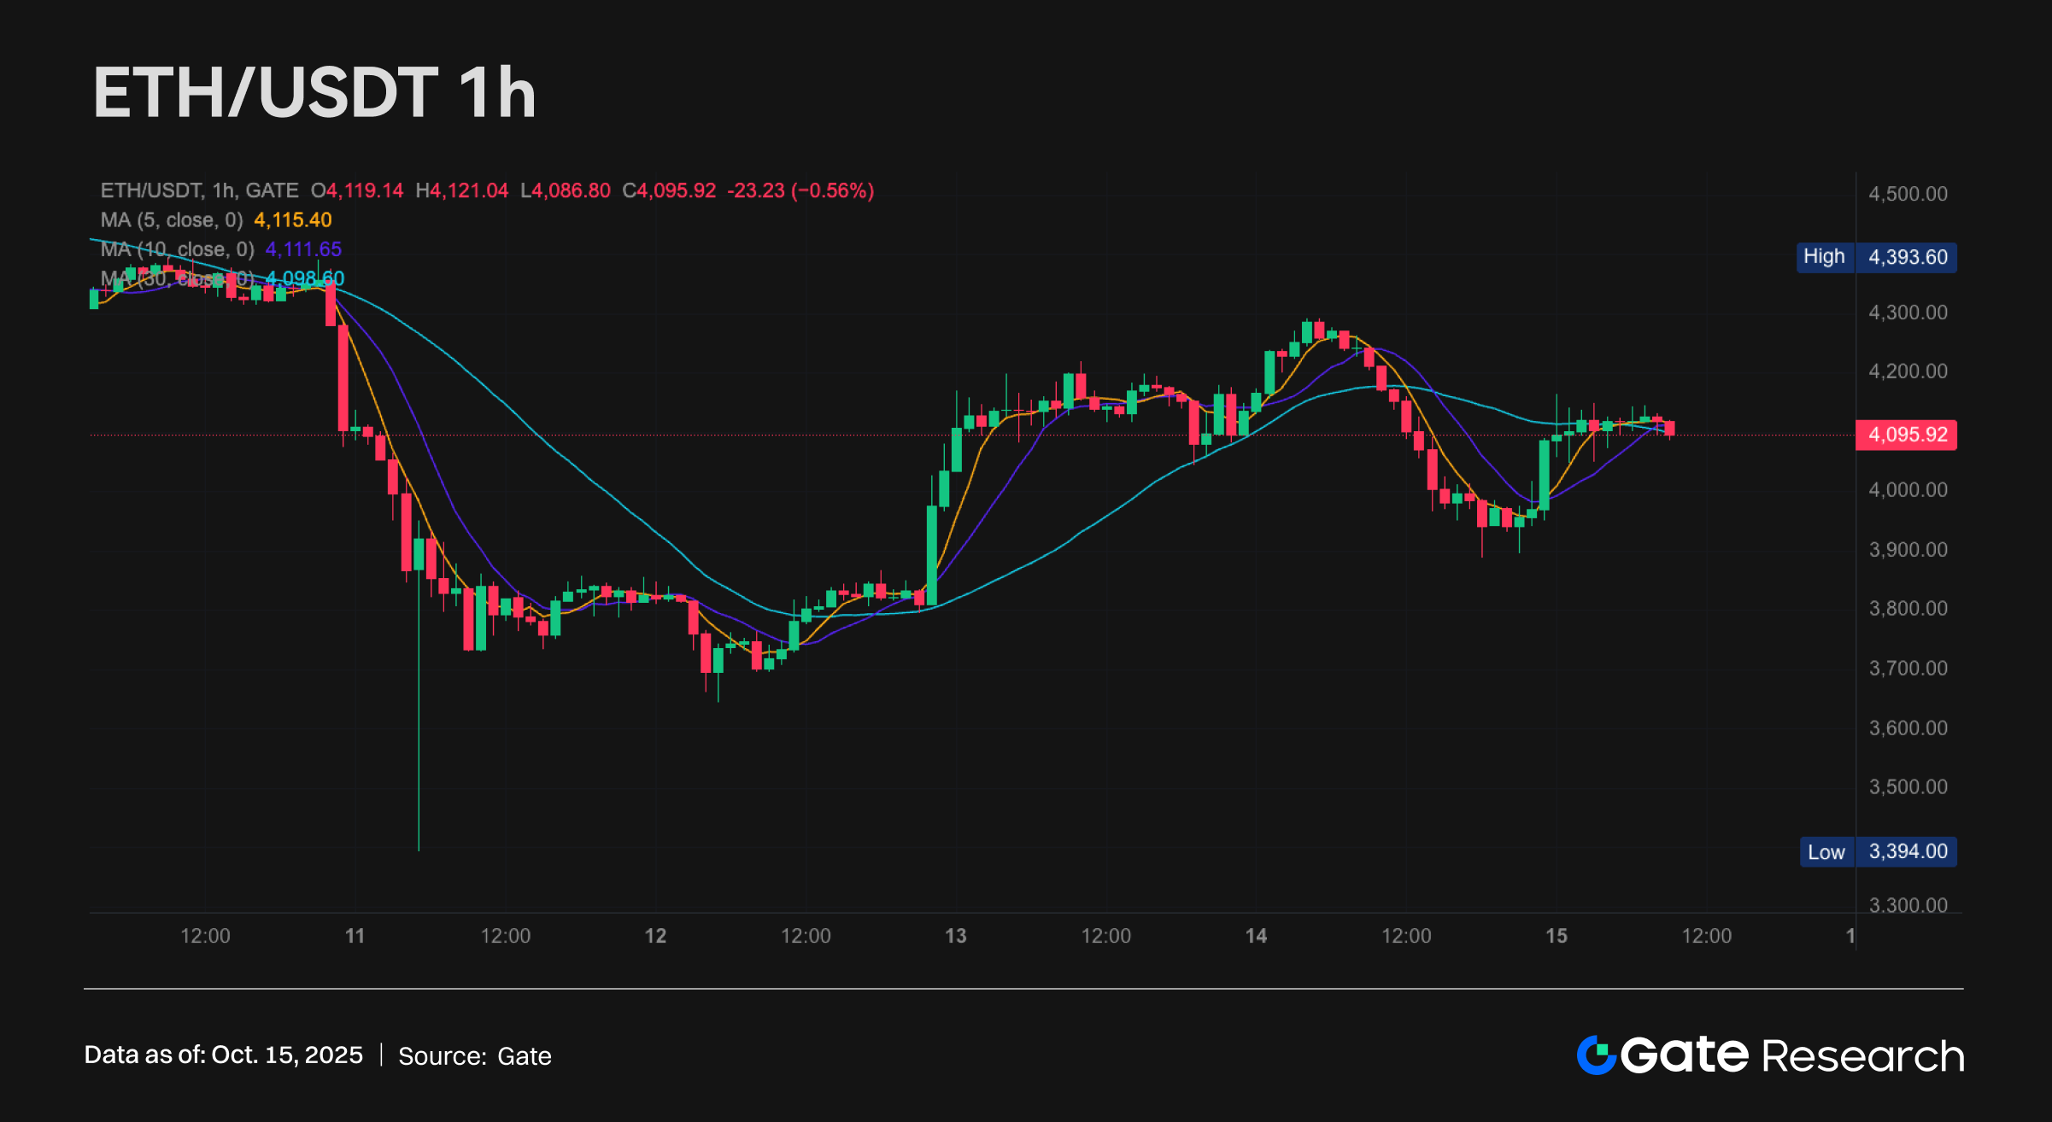The width and height of the screenshot is (2052, 1122).
Task: Click the current price tag 4,095.92
Action: (1907, 435)
